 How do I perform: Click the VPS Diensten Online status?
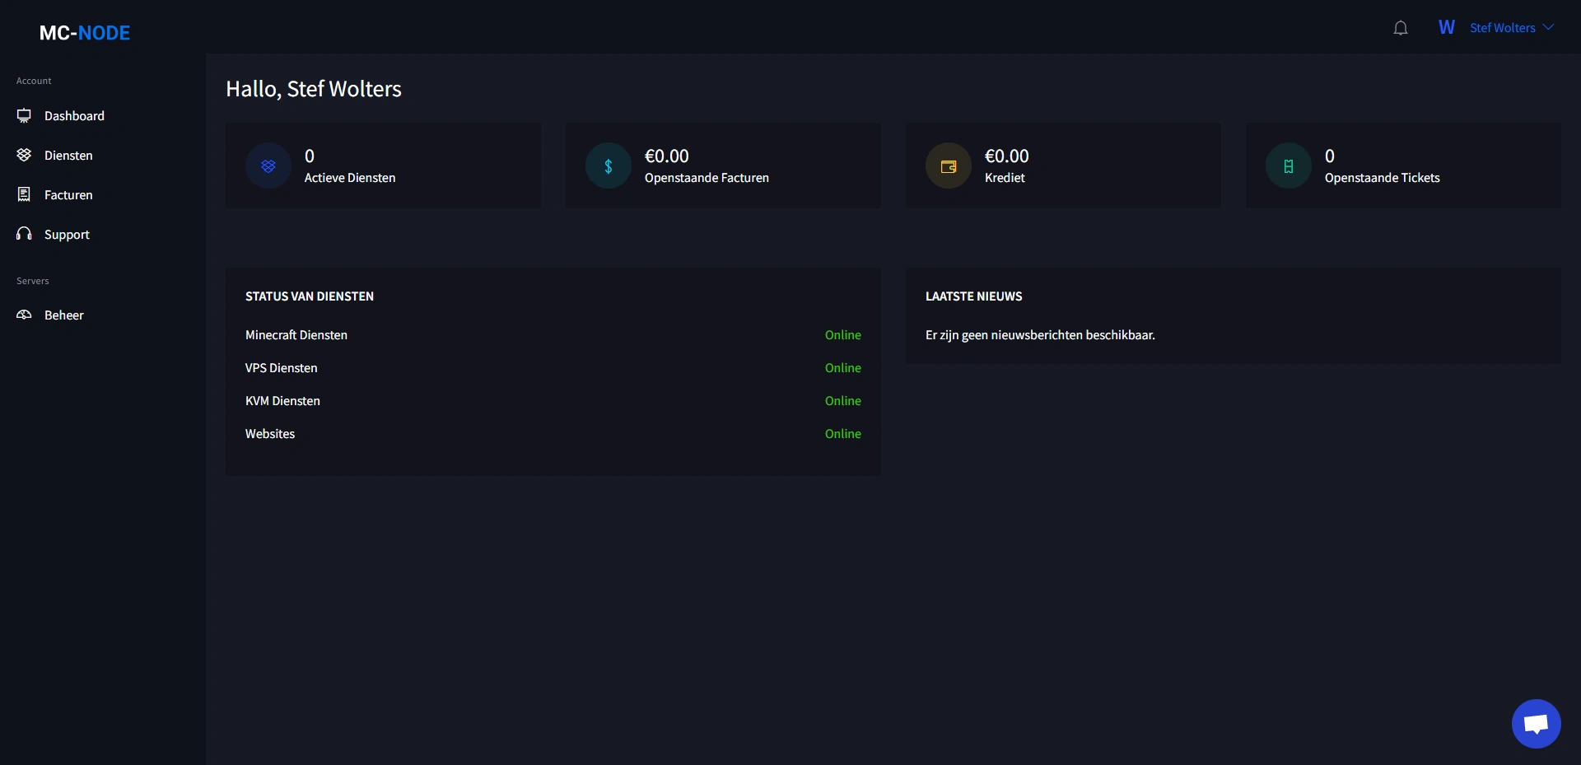tap(843, 368)
